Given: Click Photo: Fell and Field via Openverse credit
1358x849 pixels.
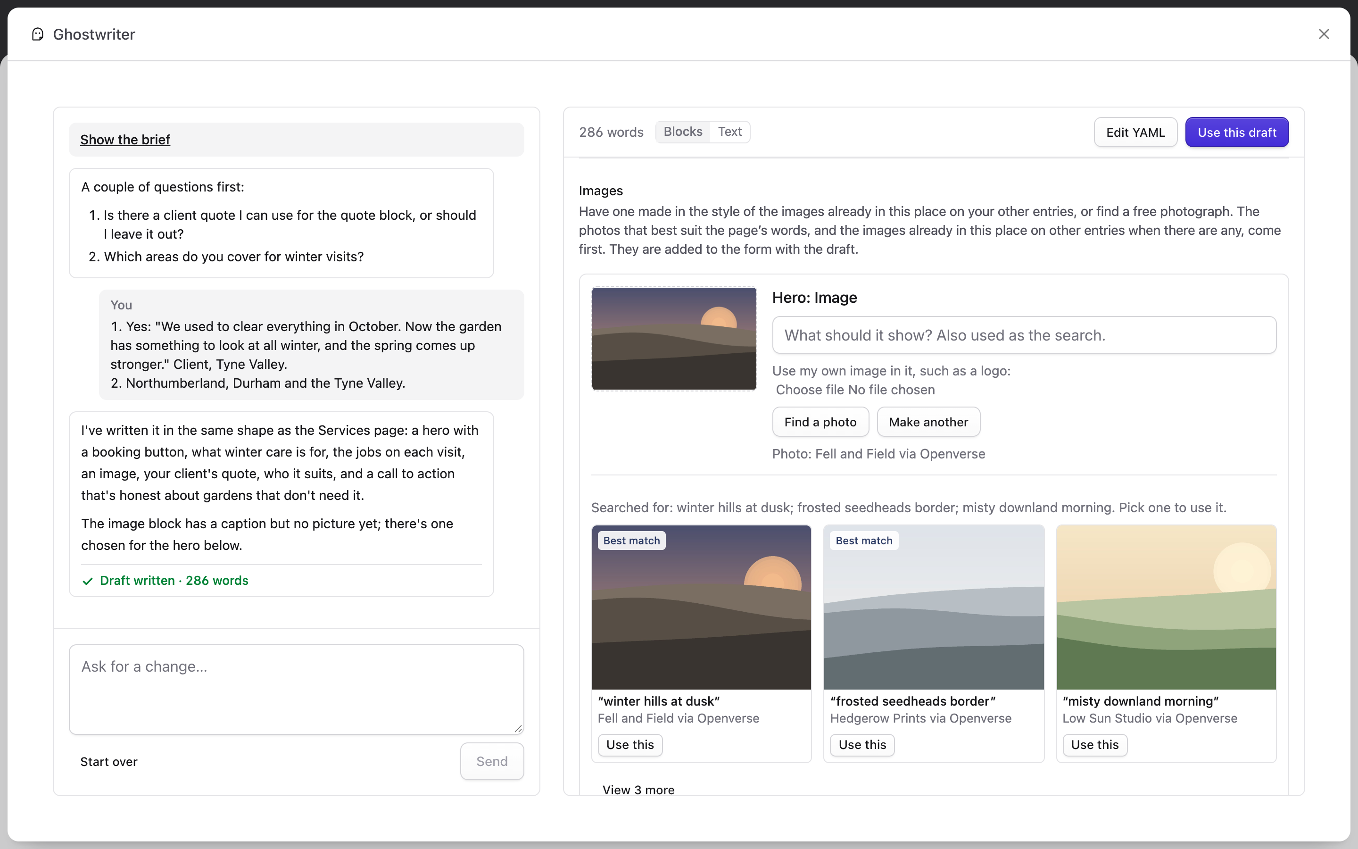Looking at the screenshot, I should [x=879, y=454].
